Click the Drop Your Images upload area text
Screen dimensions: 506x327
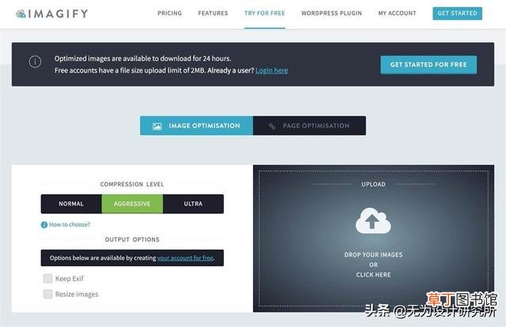(x=373, y=265)
